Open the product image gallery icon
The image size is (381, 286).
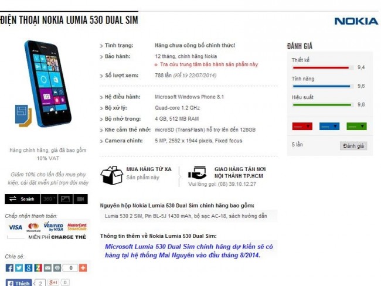[x=66, y=199]
